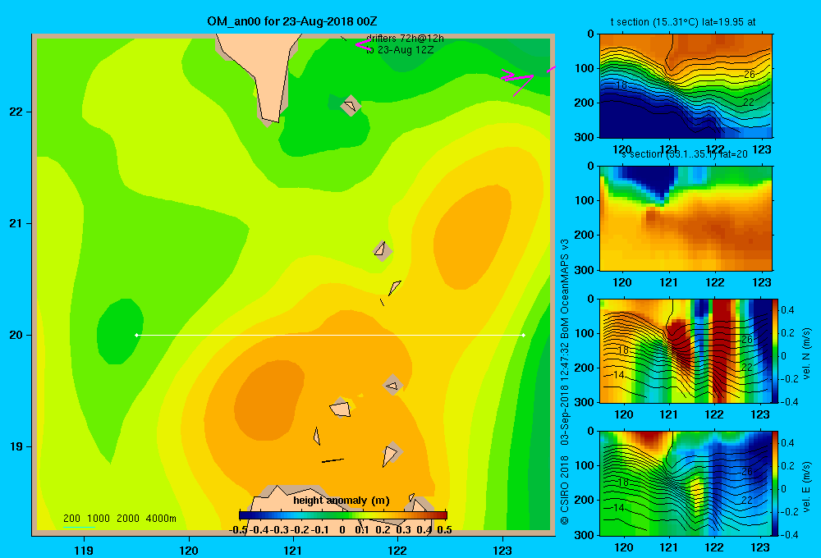Viewport: 821px width, 558px height.
Task: Click the longitude label '123' on the map axis
Action: pyautogui.click(x=502, y=550)
